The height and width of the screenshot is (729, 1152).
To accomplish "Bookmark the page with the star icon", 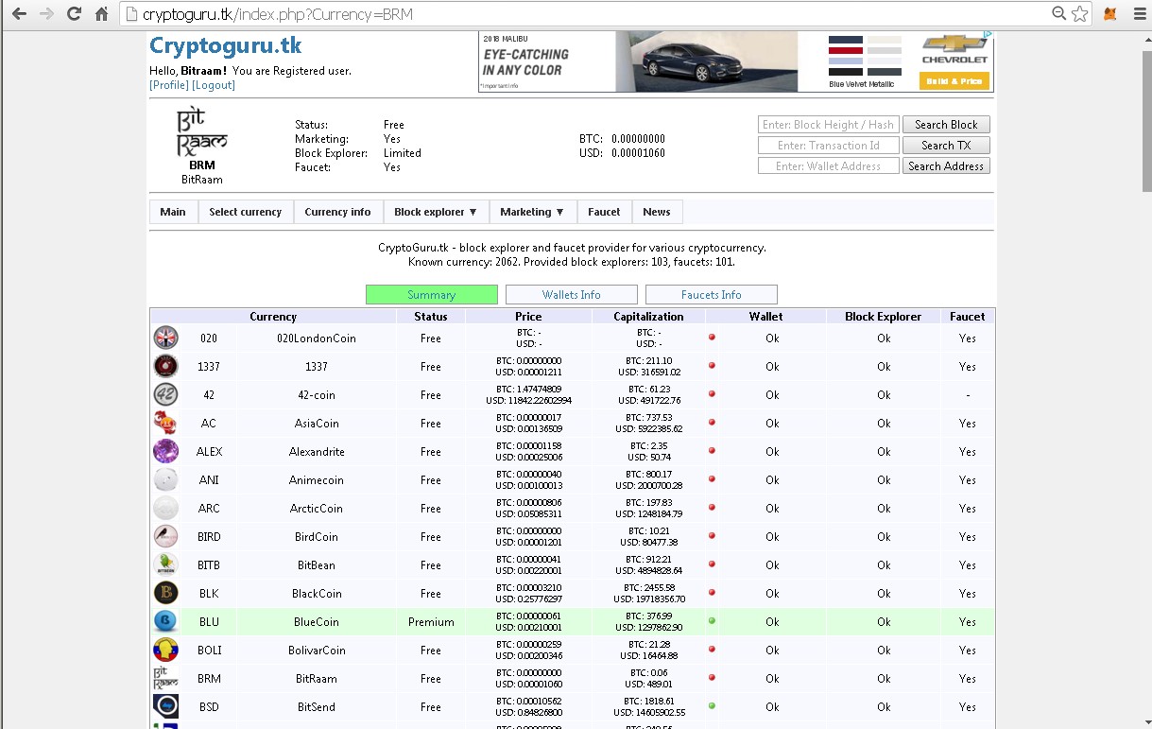I will pyautogui.click(x=1080, y=14).
